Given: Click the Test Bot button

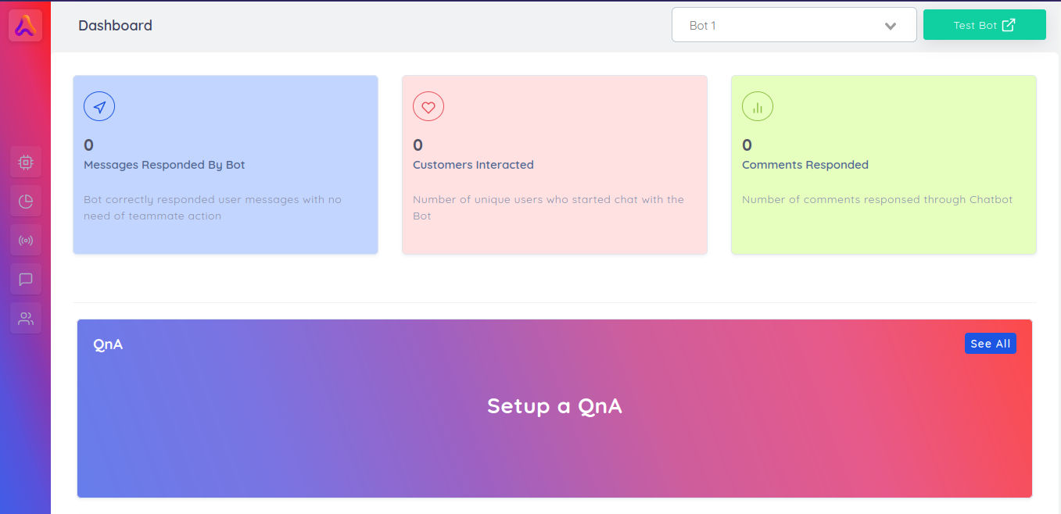Looking at the screenshot, I should (x=984, y=25).
